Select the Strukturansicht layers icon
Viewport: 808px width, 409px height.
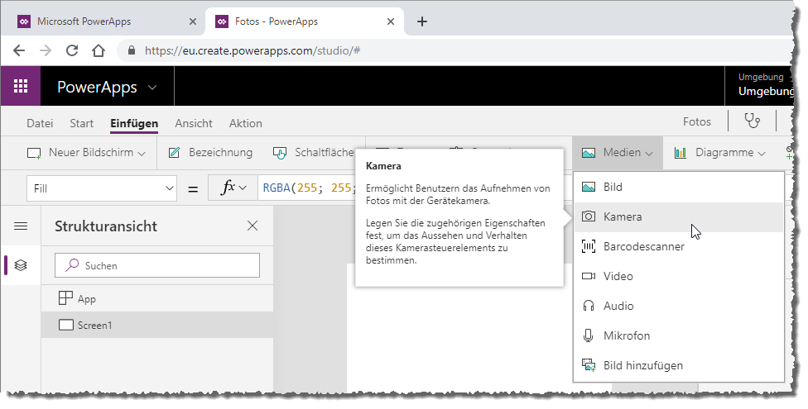pyautogui.click(x=21, y=265)
